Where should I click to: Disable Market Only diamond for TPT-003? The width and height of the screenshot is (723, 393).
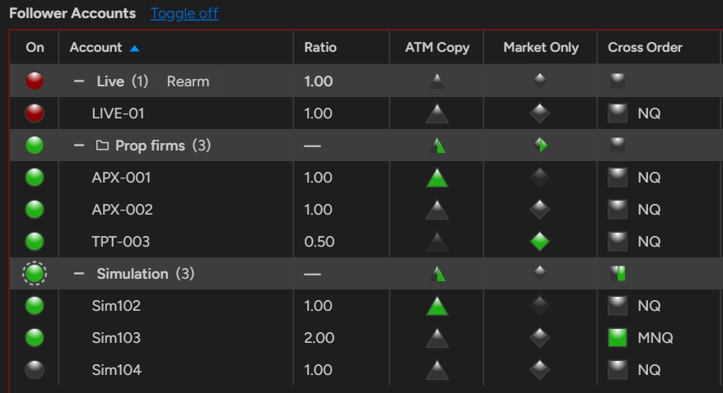(x=539, y=241)
